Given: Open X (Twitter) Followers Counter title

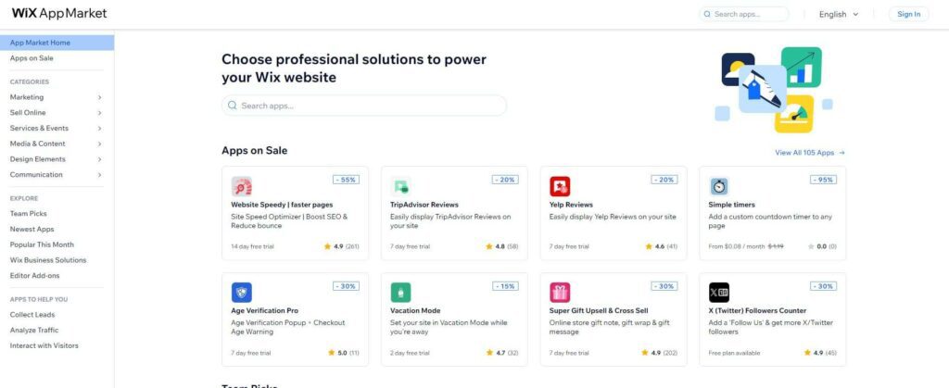Looking at the screenshot, I should point(757,310).
